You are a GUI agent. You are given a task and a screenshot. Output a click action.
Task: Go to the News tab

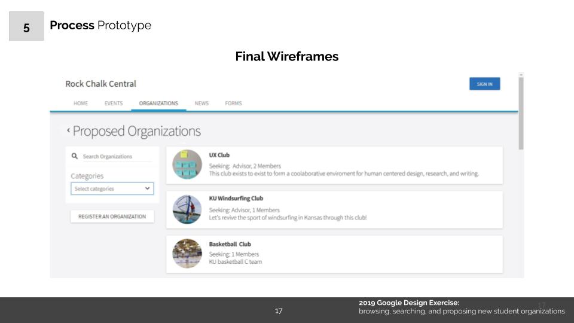(x=201, y=103)
